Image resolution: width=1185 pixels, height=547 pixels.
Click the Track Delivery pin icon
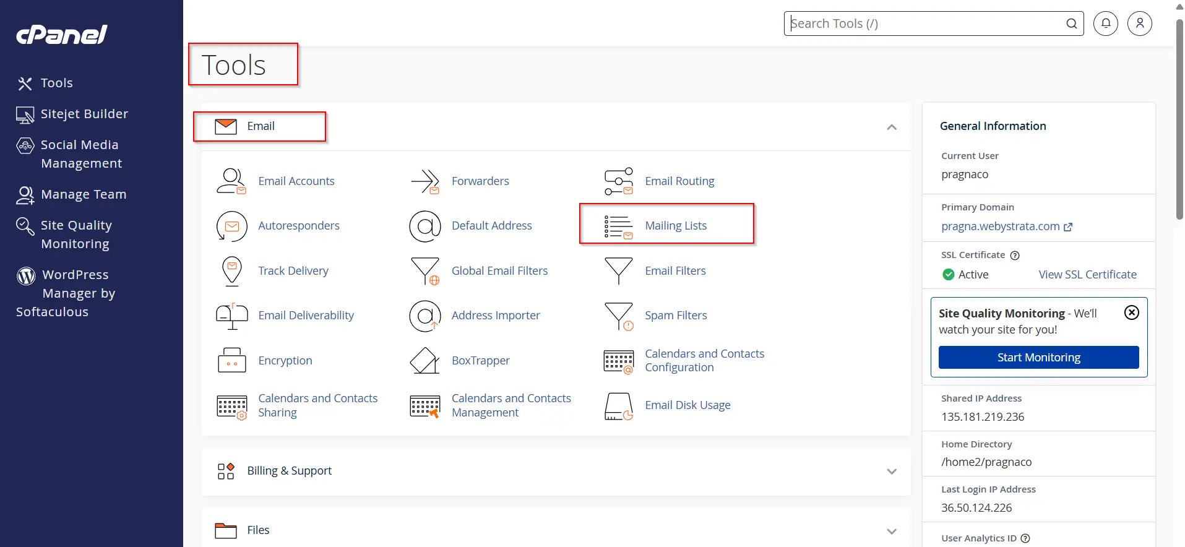(x=231, y=271)
